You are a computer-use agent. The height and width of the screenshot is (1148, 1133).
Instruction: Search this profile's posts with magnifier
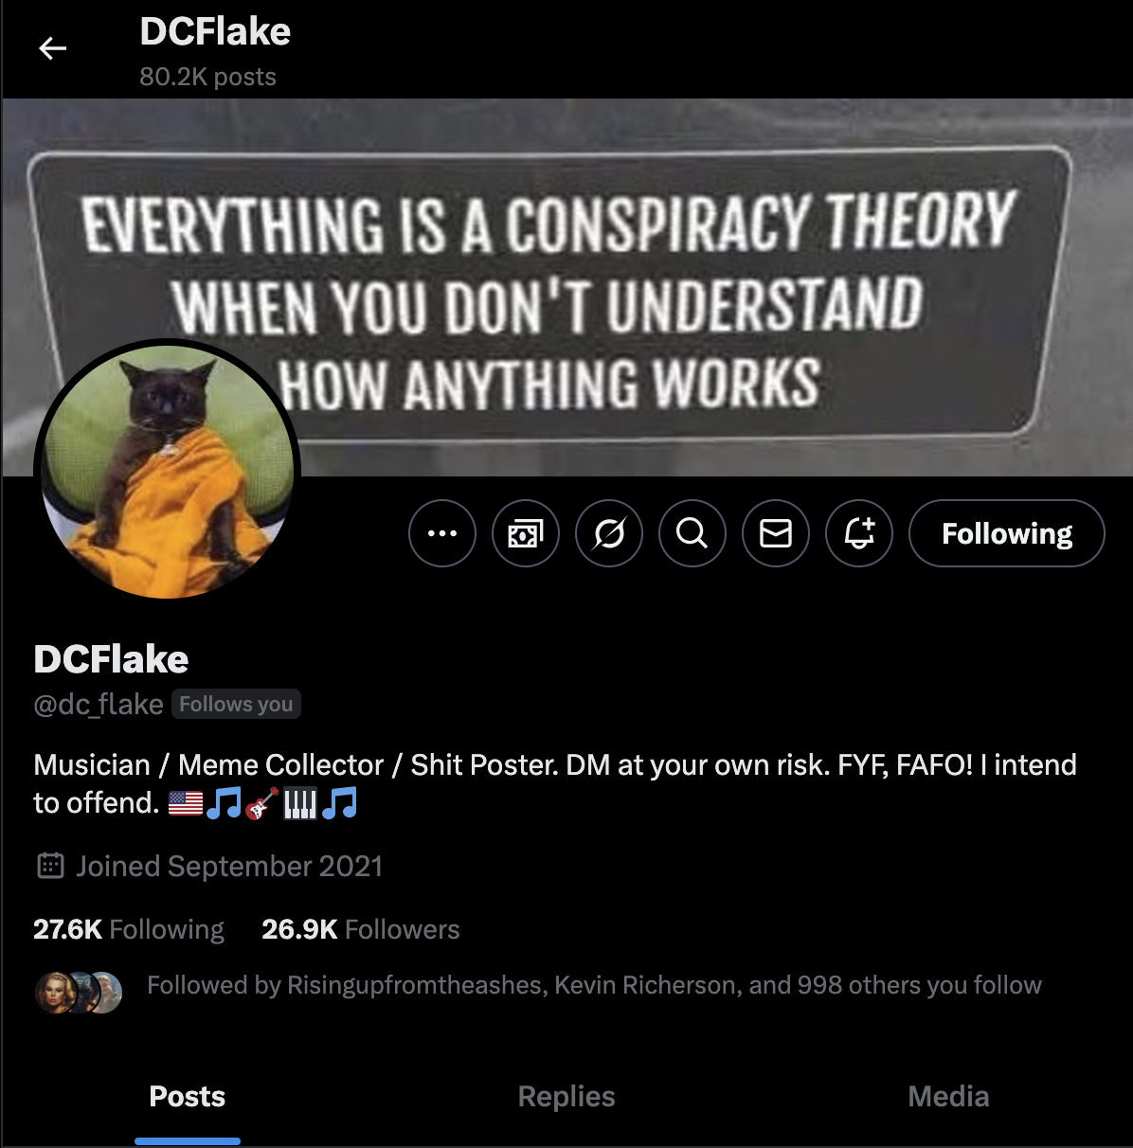(692, 533)
